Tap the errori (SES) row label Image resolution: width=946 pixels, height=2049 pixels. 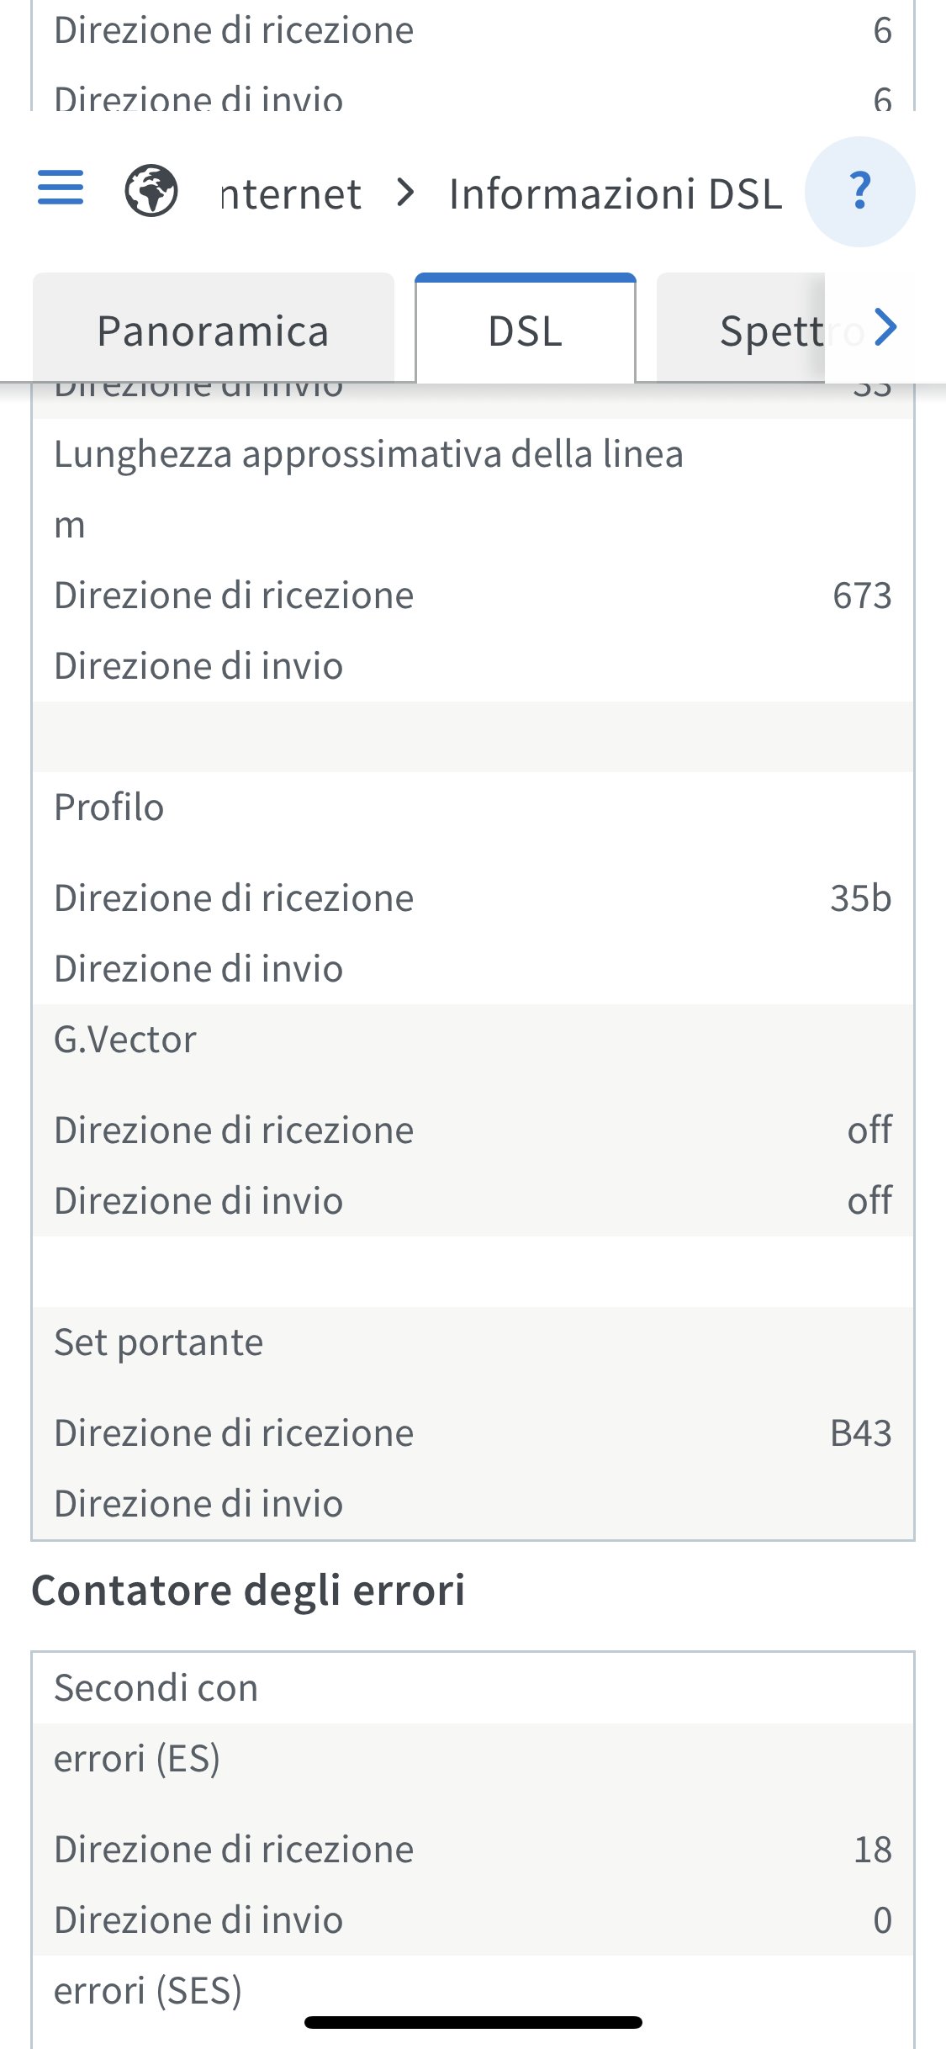[148, 1991]
